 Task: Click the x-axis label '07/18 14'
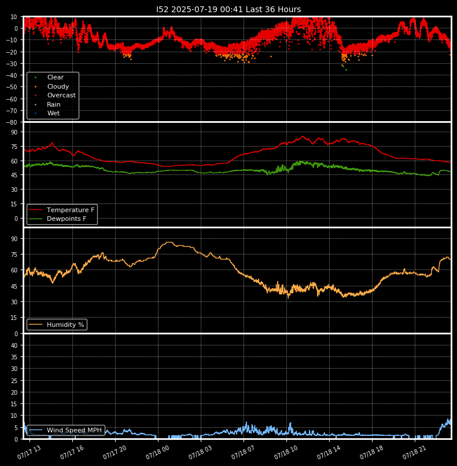[x=329, y=452]
